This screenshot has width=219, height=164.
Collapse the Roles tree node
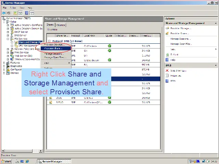[x=4, y=22]
